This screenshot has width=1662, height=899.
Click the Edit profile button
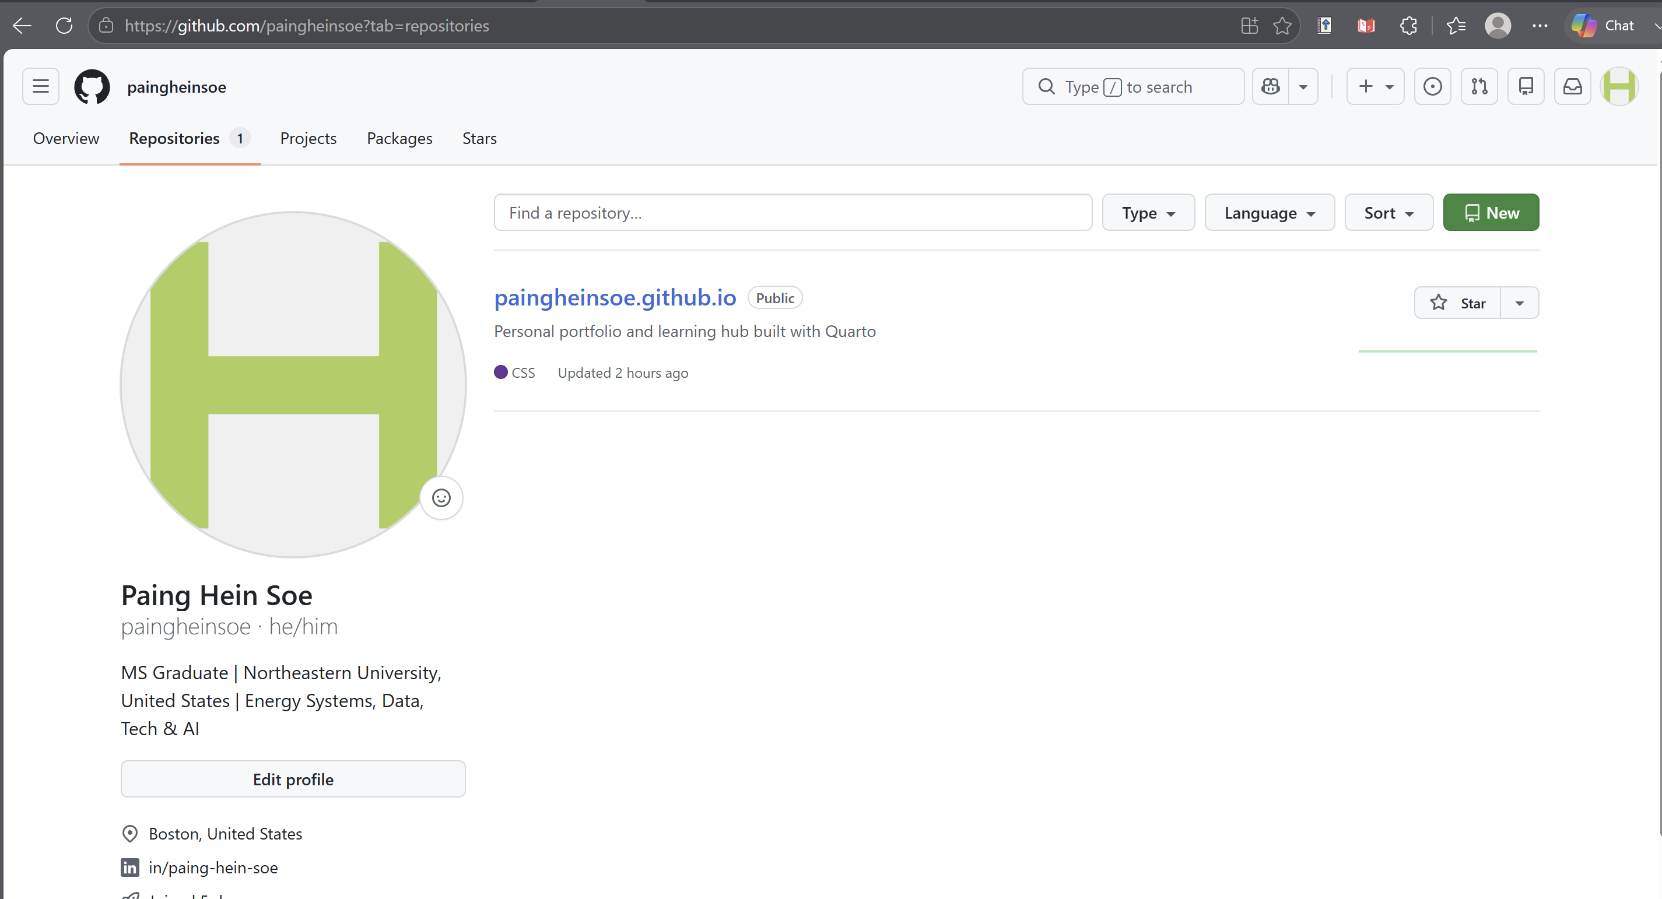(x=293, y=779)
